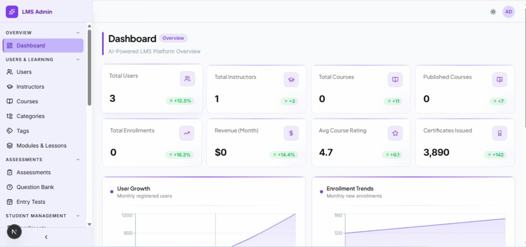Click the User Growth chart title
Image resolution: width=526 pixels, height=247 pixels.
point(134,189)
